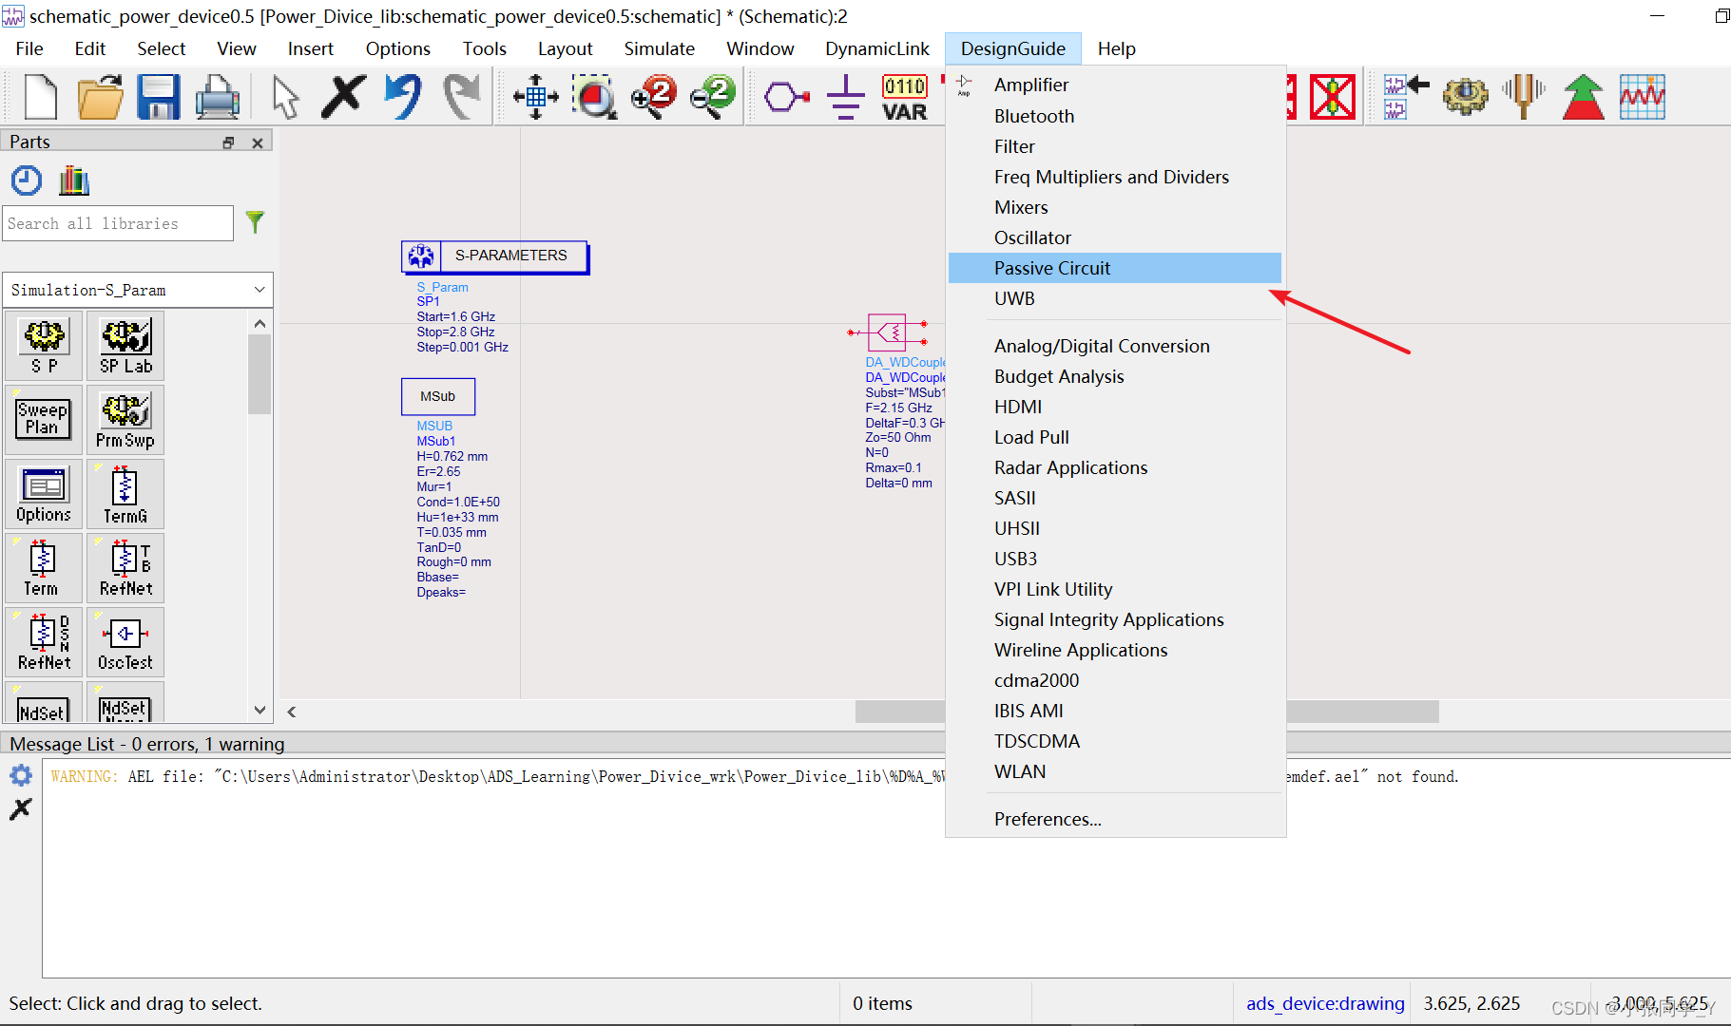Open DesignGuide Preferences...
This screenshot has width=1731, height=1026.
point(1115,819)
